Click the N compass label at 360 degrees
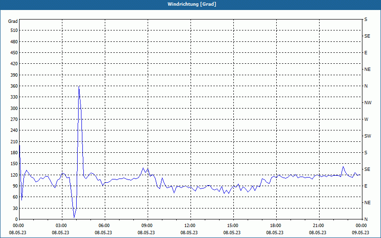The image size is (381, 238). click(x=366, y=86)
